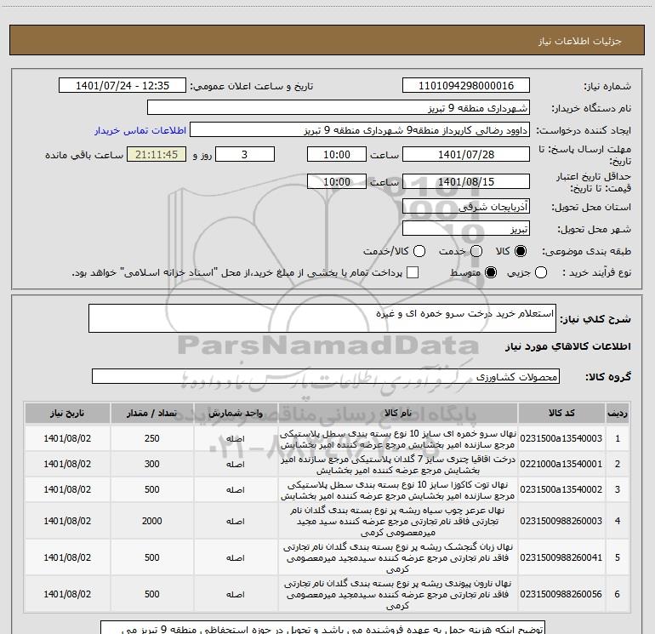This screenshot has height=634, width=655.
Task: Click unit اصله in row 3
Action: (x=235, y=490)
